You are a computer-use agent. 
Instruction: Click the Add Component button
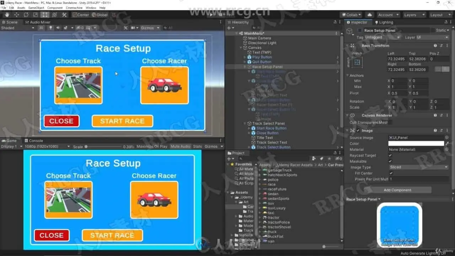pyautogui.click(x=397, y=190)
